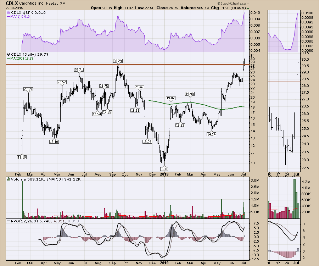The width and height of the screenshot is (319, 266).
Task: Click the green up-arrow change indicator
Action: click(248, 8)
